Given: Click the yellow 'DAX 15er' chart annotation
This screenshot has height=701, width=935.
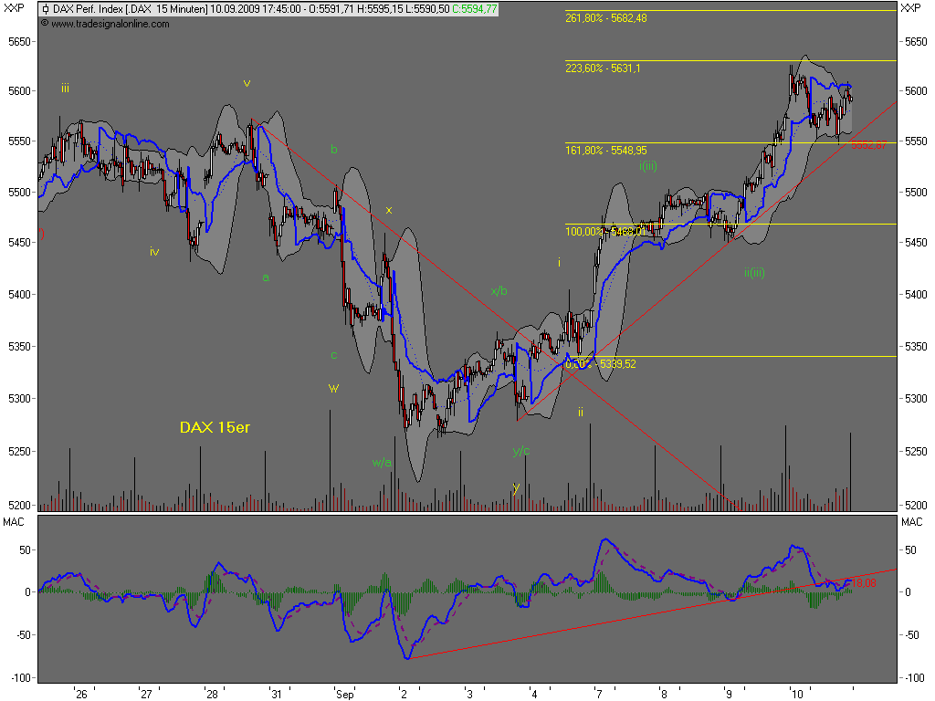Looking at the screenshot, I should click(215, 427).
